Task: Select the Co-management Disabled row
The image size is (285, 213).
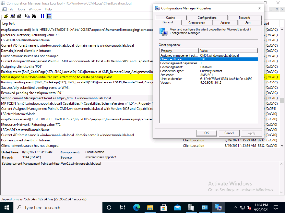Action: (209, 67)
